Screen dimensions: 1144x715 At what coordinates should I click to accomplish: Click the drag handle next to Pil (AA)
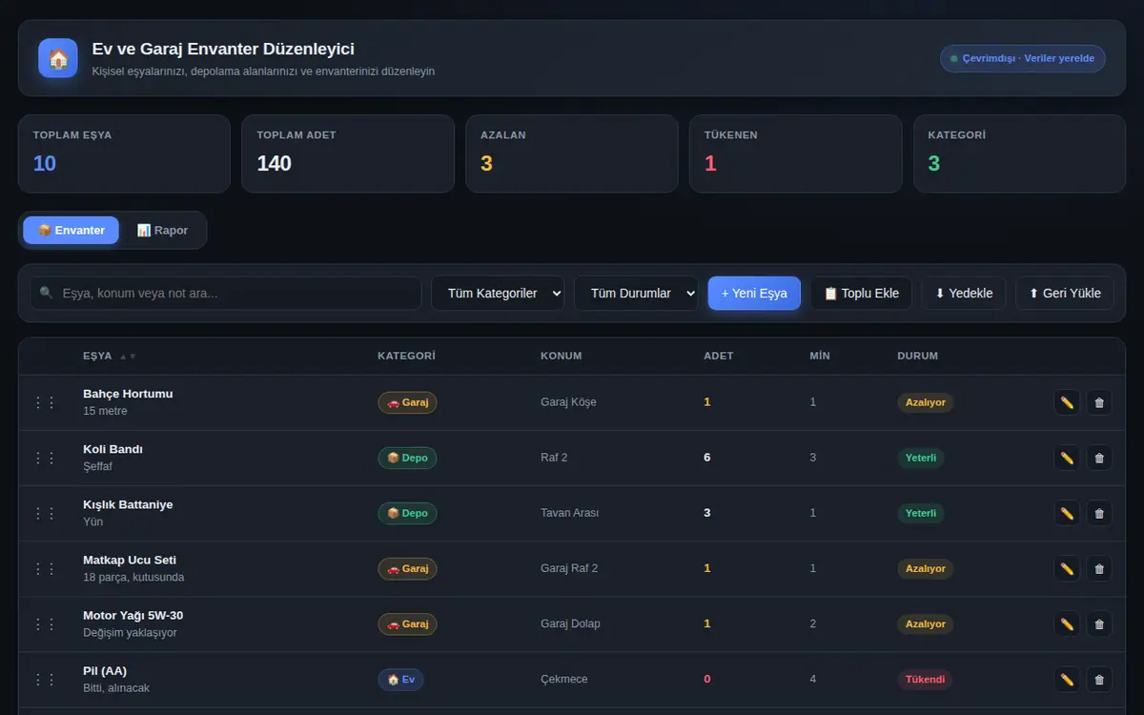click(45, 679)
